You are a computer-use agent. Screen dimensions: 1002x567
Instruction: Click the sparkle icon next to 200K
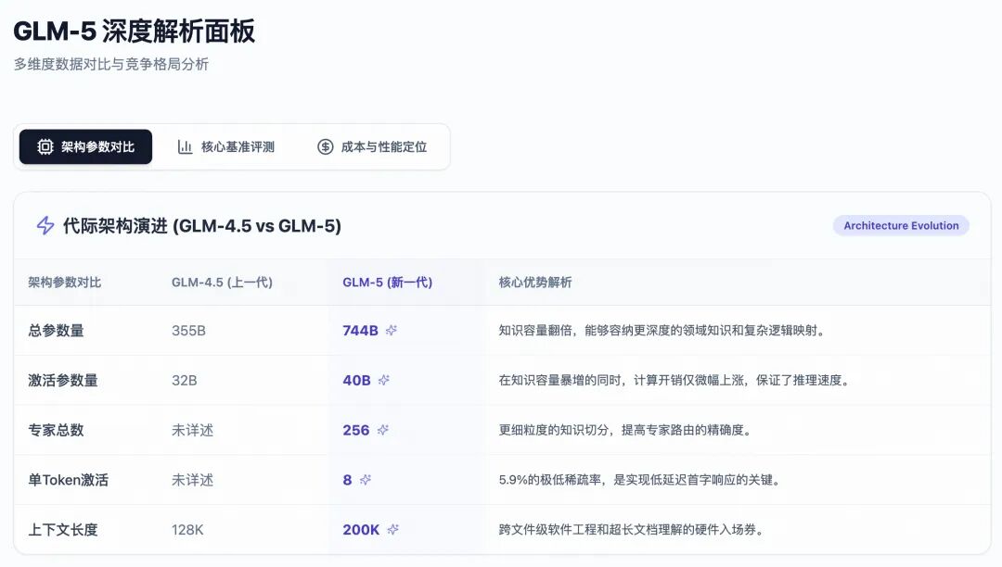tap(392, 529)
